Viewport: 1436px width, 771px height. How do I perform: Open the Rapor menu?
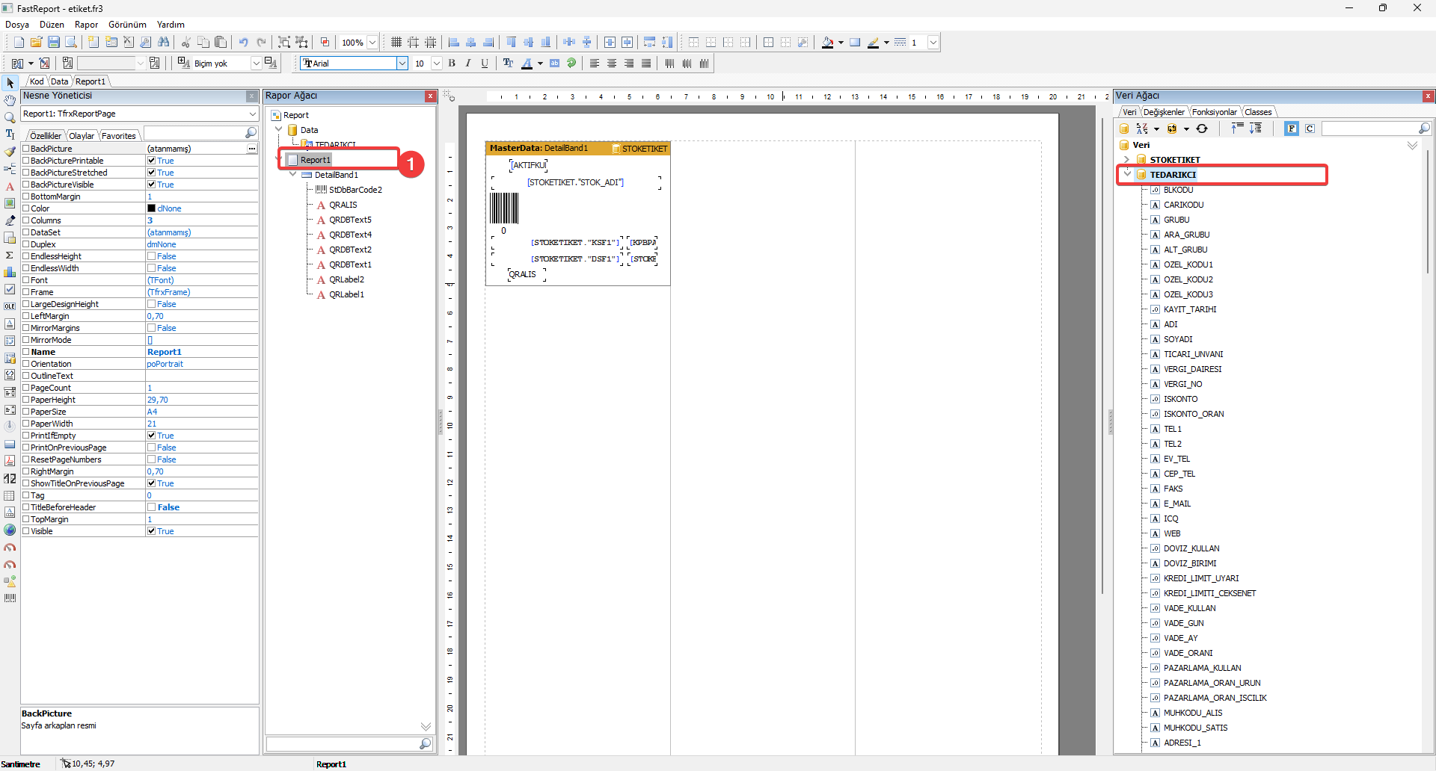click(86, 25)
